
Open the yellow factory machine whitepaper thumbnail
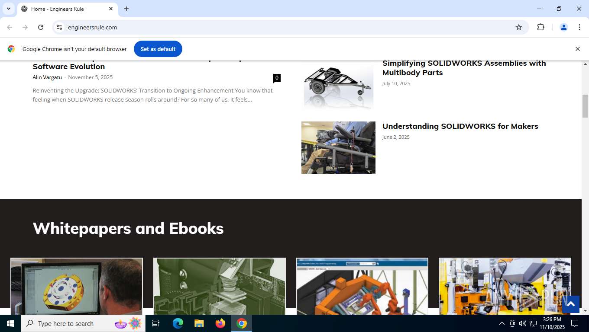click(x=505, y=286)
